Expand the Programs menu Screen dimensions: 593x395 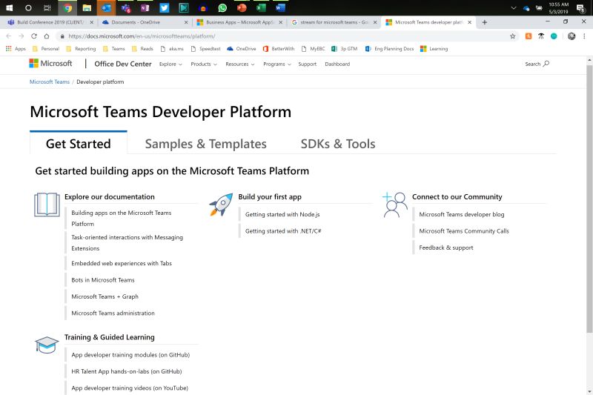[277, 64]
